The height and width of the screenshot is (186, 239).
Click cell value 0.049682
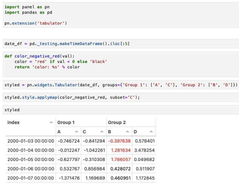coord(144,159)
